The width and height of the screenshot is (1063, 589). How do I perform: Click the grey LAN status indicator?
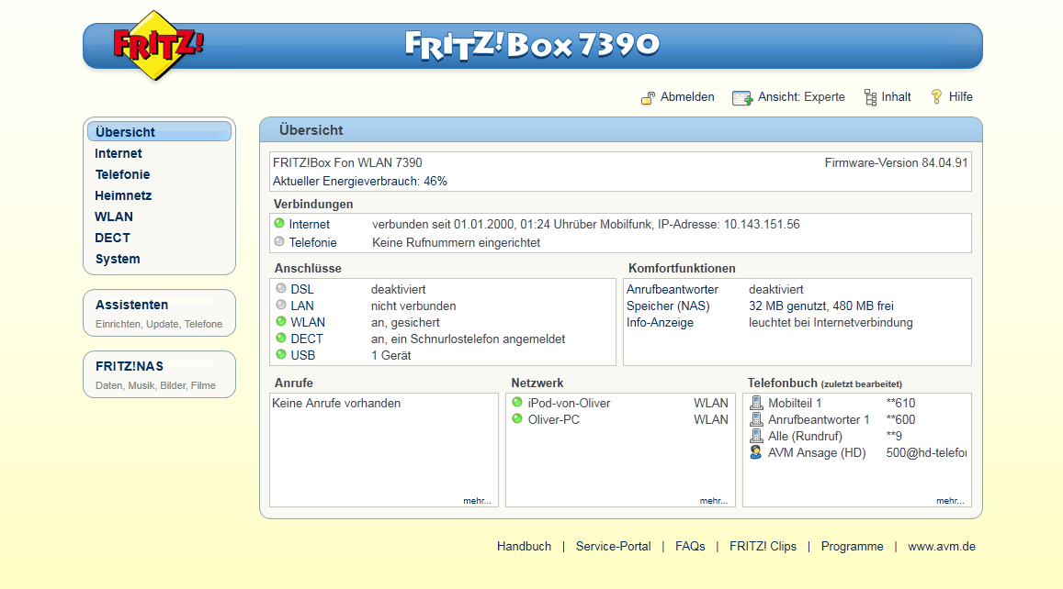[280, 305]
